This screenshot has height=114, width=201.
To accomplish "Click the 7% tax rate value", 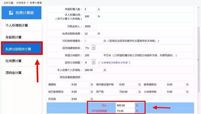I will pyautogui.click(x=87, y=48).
